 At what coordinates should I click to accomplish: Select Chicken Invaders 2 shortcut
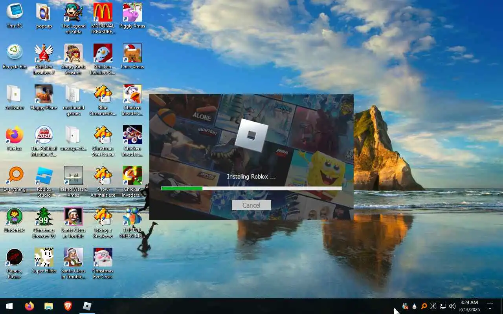tap(44, 59)
